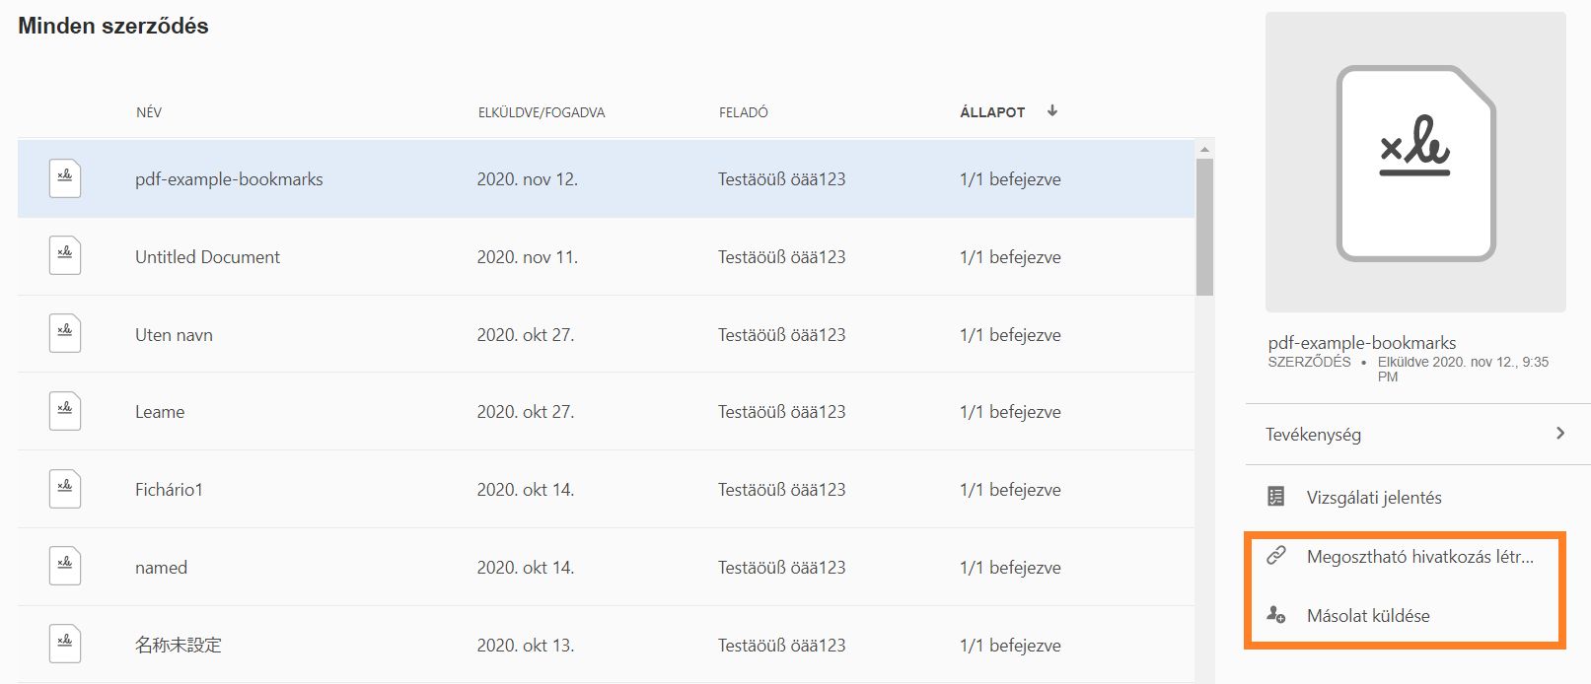The width and height of the screenshot is (1591, 684).
Task: Click the pdf-example-bookmarks document icon
Action: tap(65, 178)
